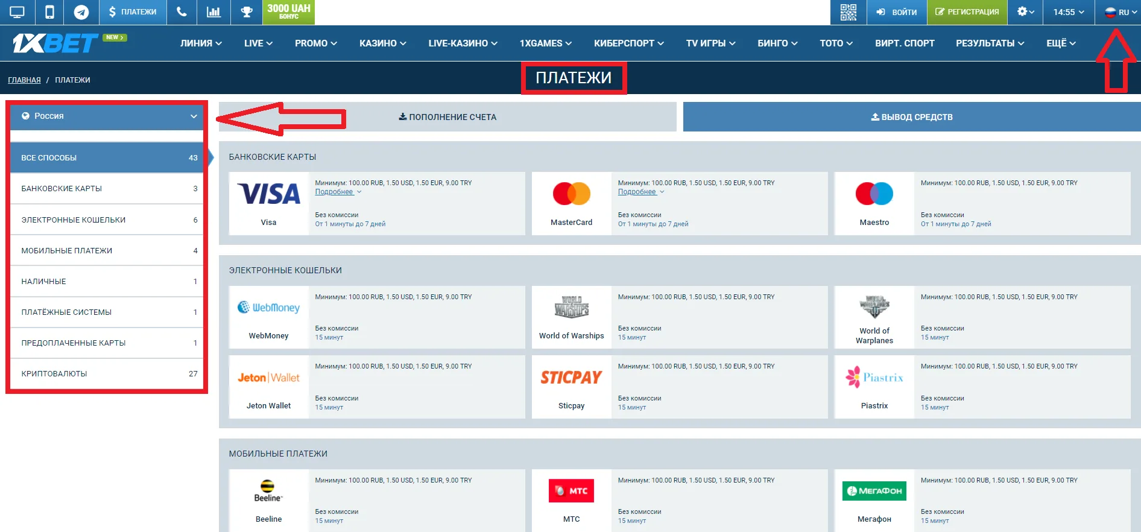Click the phone callback icon
Screen dimensions: 1141x532
click(182, 12)
